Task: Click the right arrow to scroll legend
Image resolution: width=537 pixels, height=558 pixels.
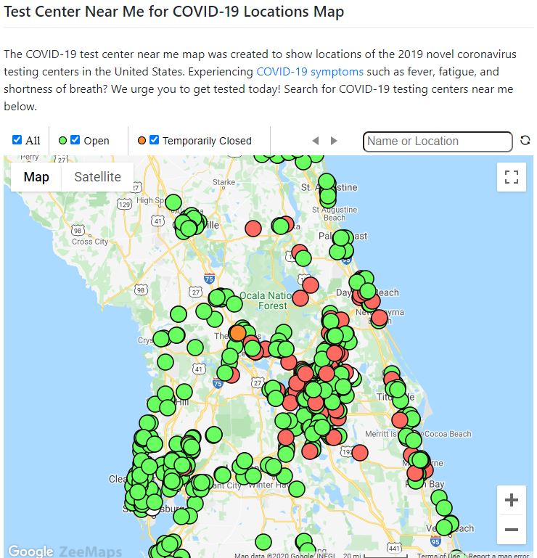Action: point(334,141)
